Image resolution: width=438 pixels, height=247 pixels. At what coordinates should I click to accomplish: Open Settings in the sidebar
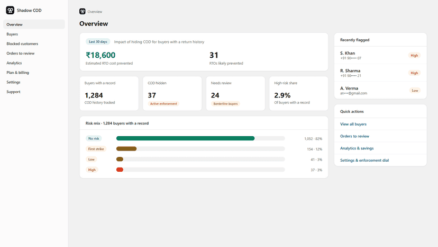pyautogui.click(x=34, y=82)
